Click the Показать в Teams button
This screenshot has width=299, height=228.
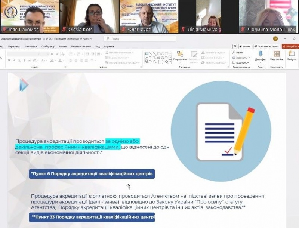[x=267, y=46]
